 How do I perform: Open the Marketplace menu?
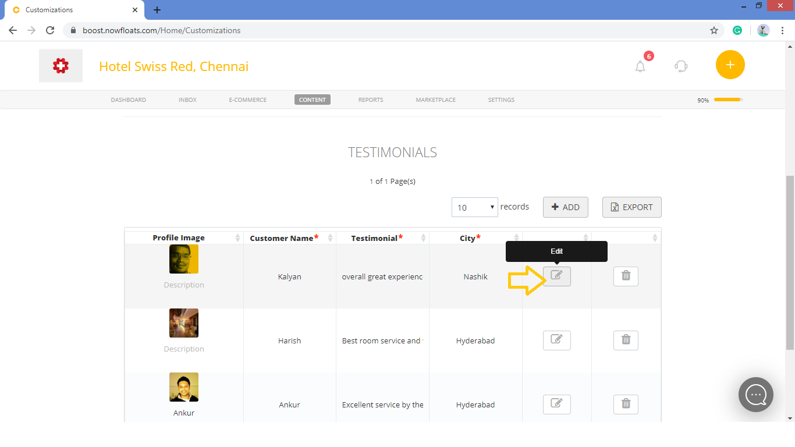pyautogui.click(x=436, y=100)
